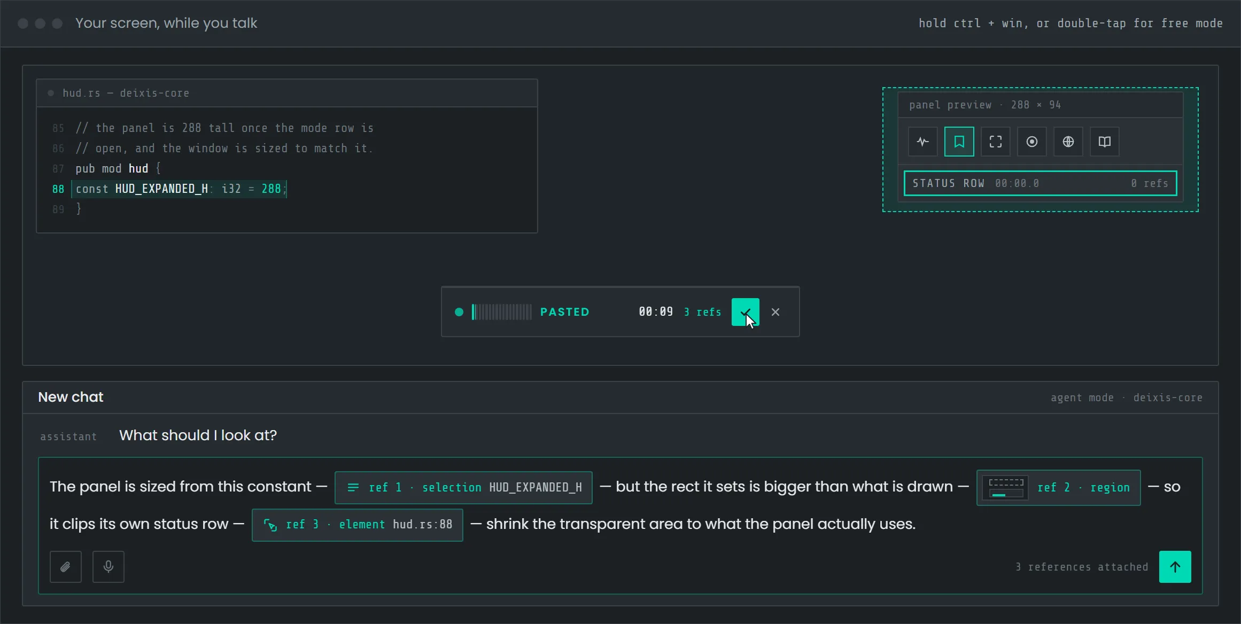The height and width of the screenshot is (624, 1241).
Task: Click the PASTED status label
Action: coord(564,312)
